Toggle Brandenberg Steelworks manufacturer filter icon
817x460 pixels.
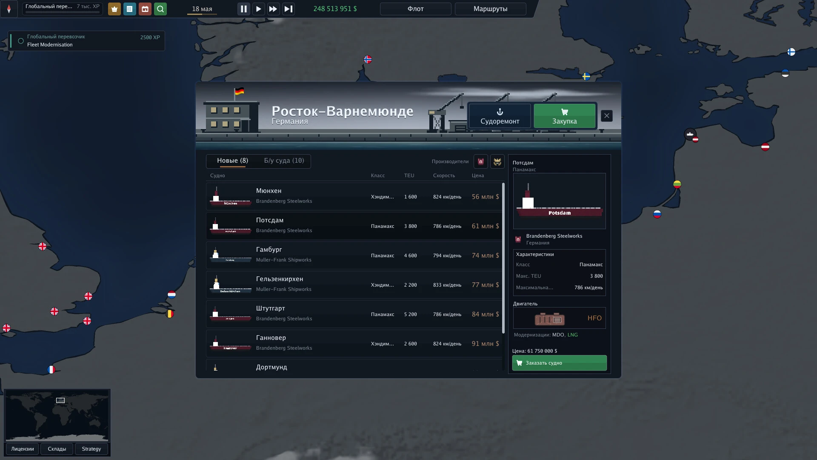pyautogui.click(x=481, y=161)
